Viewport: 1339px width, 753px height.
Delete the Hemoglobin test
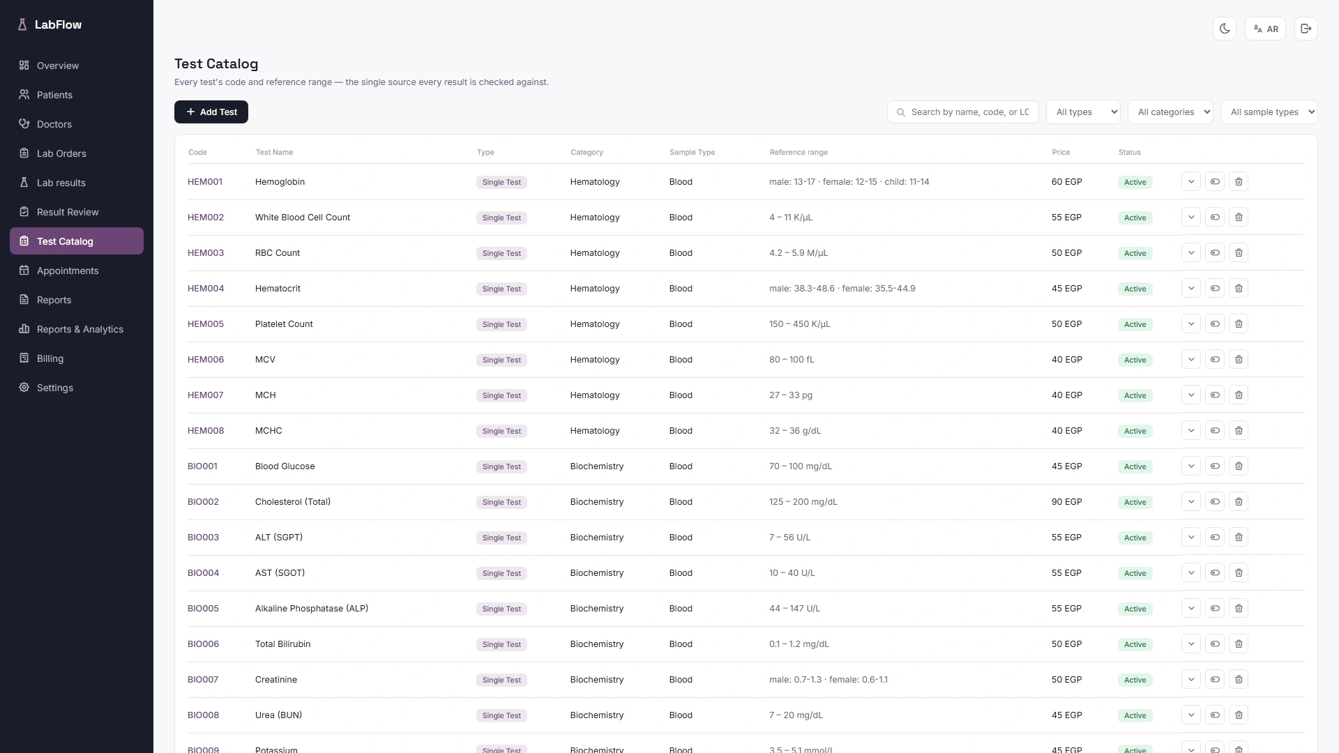click(x=1239, y=182)
